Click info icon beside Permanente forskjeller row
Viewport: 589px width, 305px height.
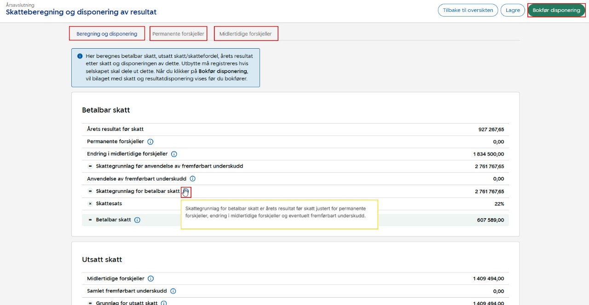(150, 142)
